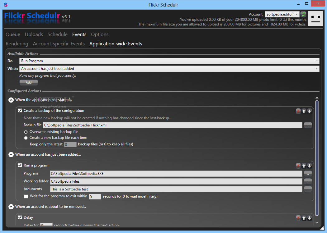This screenshot has width=327, height=233.
Task: Select Overwrite existing backup file option
Action: coord(26,132)
